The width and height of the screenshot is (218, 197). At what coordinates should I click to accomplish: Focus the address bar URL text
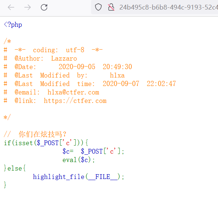[168, 7]
